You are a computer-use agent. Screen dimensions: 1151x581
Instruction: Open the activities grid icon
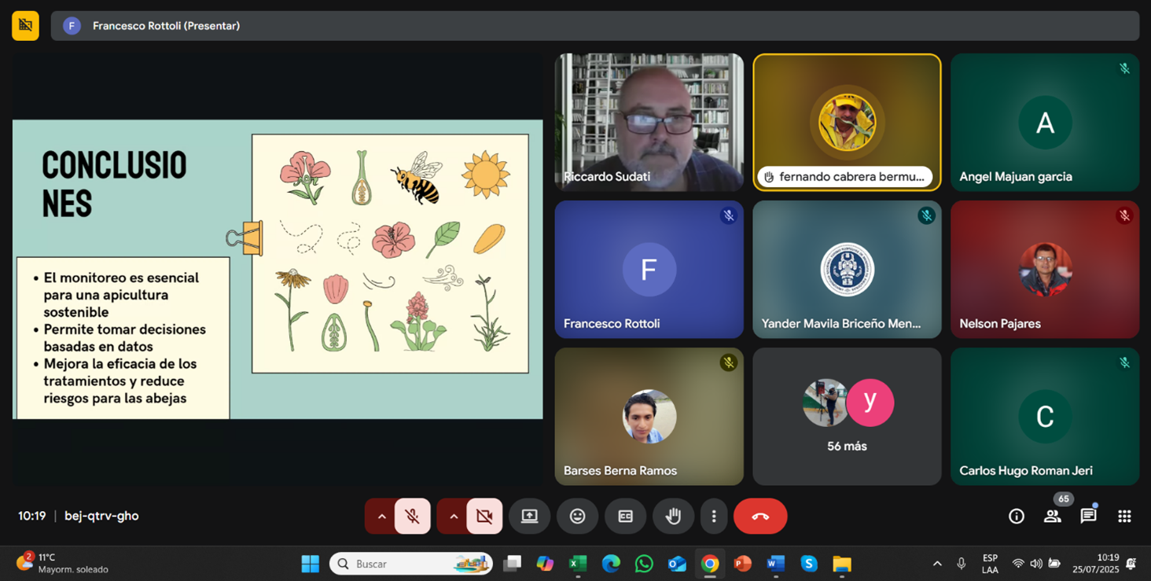coord(1124,517)
